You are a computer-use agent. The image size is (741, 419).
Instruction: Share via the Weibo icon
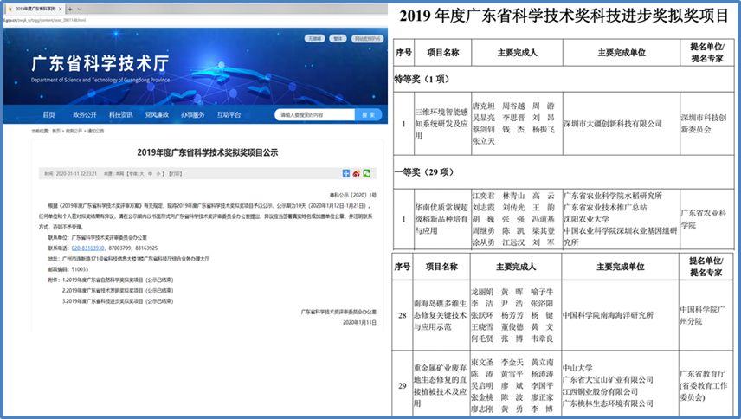pyautogui.click(x=357, y=174)
